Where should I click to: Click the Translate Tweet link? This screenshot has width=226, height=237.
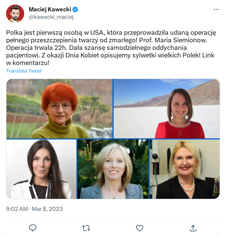point(24,71)
